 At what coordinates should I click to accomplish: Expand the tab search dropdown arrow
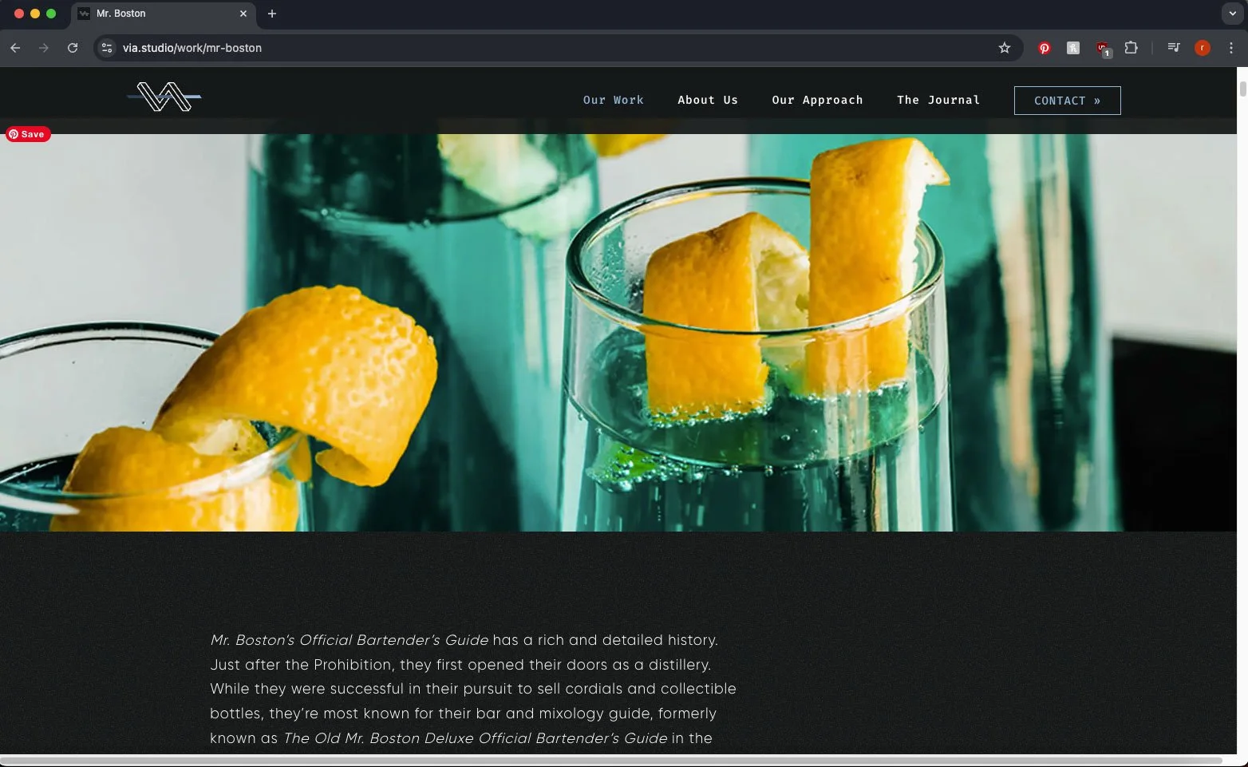pos(1232,14)
